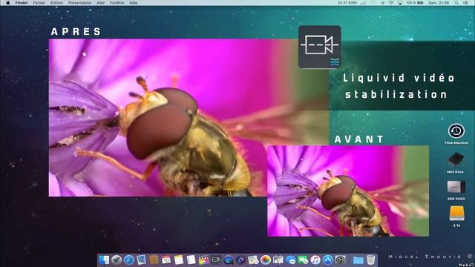Open Reminders list icon in Dock
This screenshot has height=267, width=475.
191,260
